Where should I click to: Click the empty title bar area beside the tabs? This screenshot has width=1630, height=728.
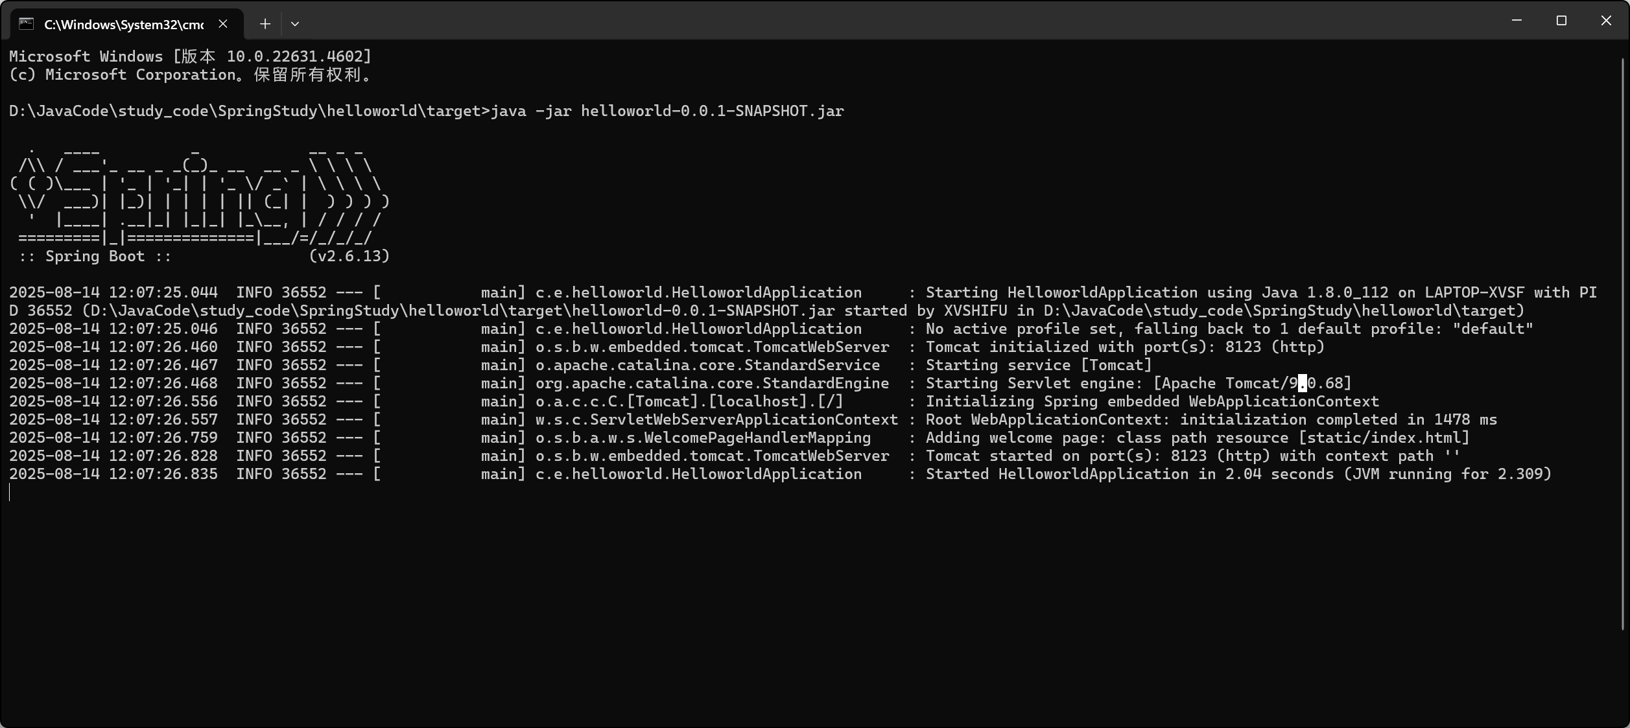(x=895, y=21)
